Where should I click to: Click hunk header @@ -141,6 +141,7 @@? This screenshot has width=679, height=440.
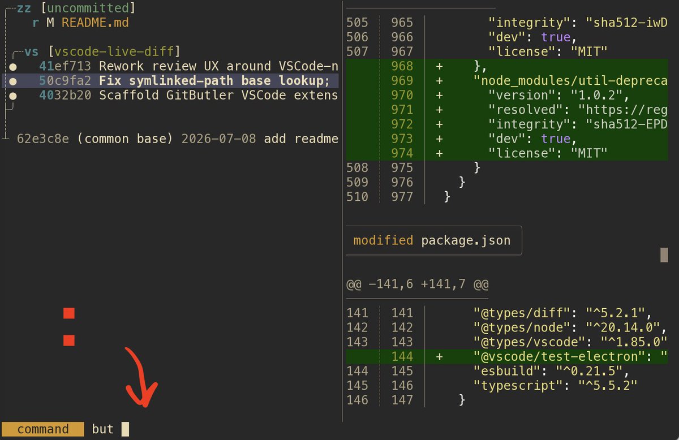click(x=418, y=284)
